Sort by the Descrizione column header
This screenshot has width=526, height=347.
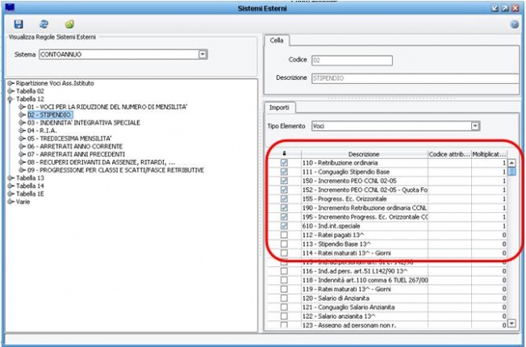coord(365,154)
